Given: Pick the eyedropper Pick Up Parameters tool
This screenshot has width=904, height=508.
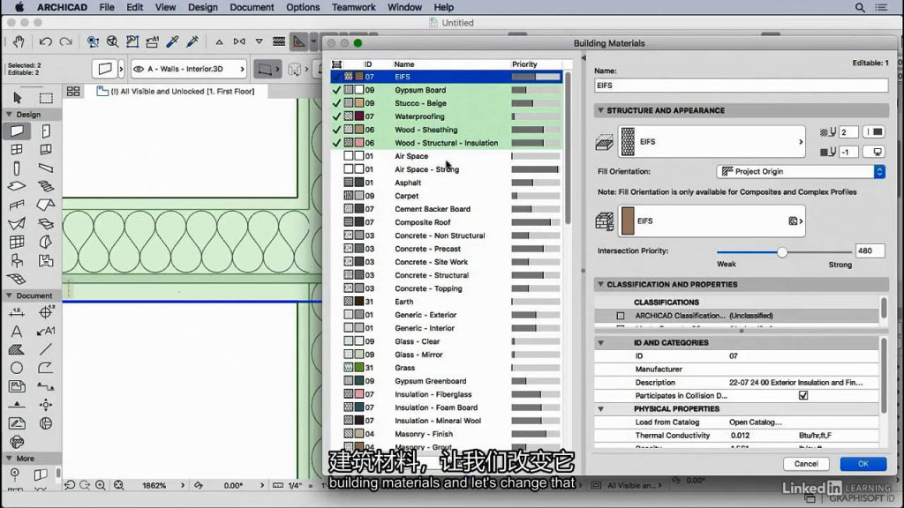Looking at the screenshot, I should (x=172, y=41).
